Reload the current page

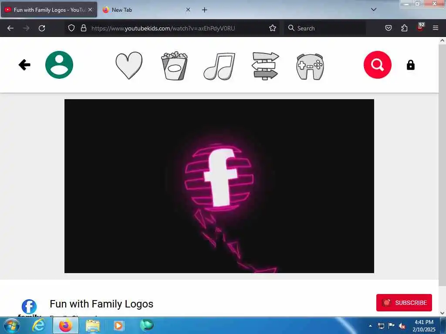pos(42,28)
